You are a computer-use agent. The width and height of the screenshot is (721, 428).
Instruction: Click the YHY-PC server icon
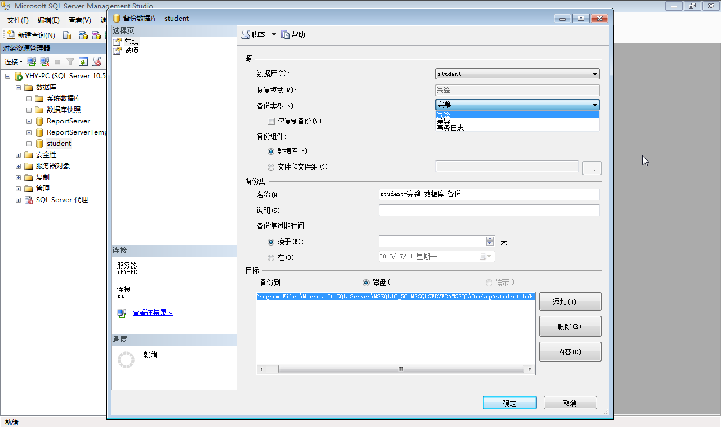tap(18, 76)
